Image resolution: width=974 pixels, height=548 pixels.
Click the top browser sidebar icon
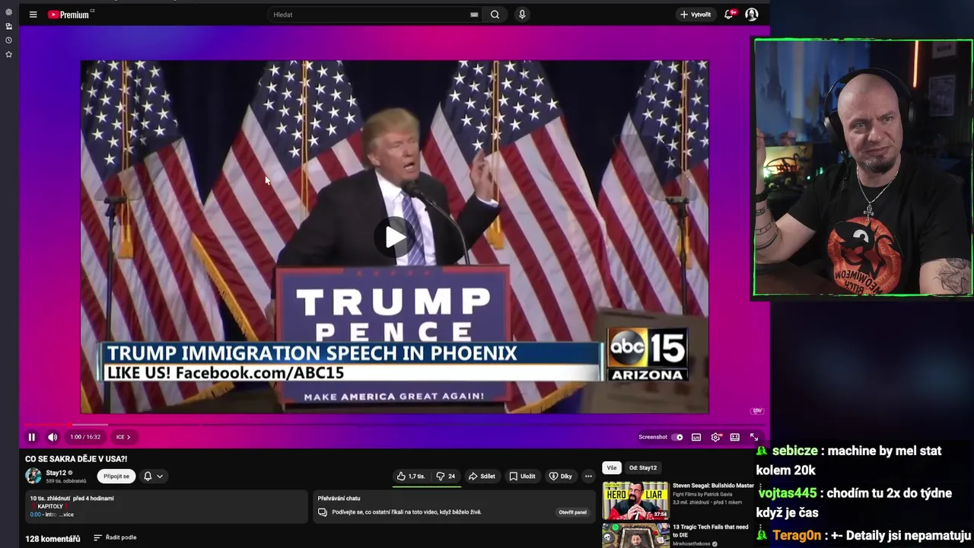pyautogui.click(x=8, y=12)
